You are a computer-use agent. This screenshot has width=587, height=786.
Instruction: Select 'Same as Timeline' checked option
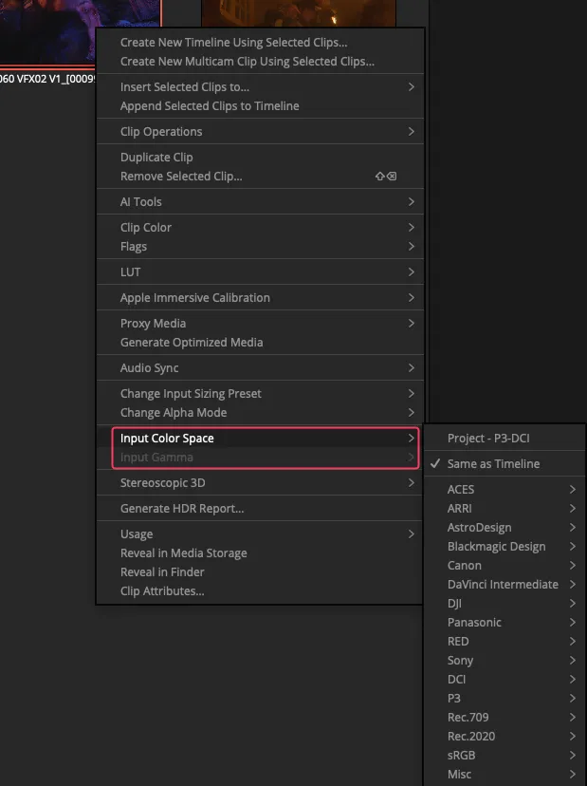pos(493,464)
